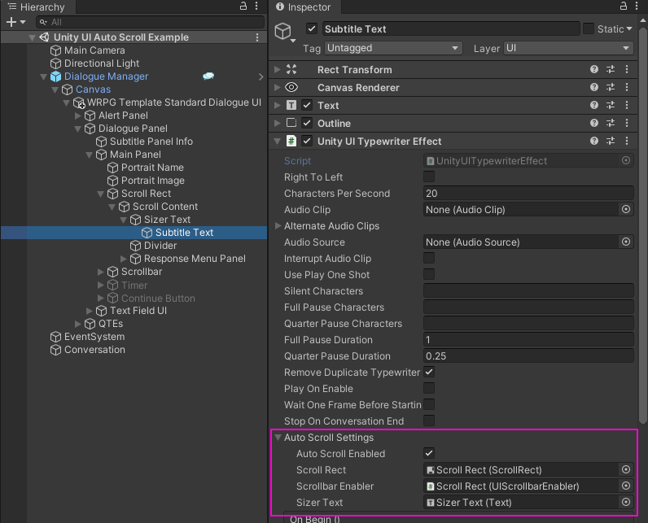
Task: Uncheck Auto Scroll Enabled
Action: coord(429,453)
